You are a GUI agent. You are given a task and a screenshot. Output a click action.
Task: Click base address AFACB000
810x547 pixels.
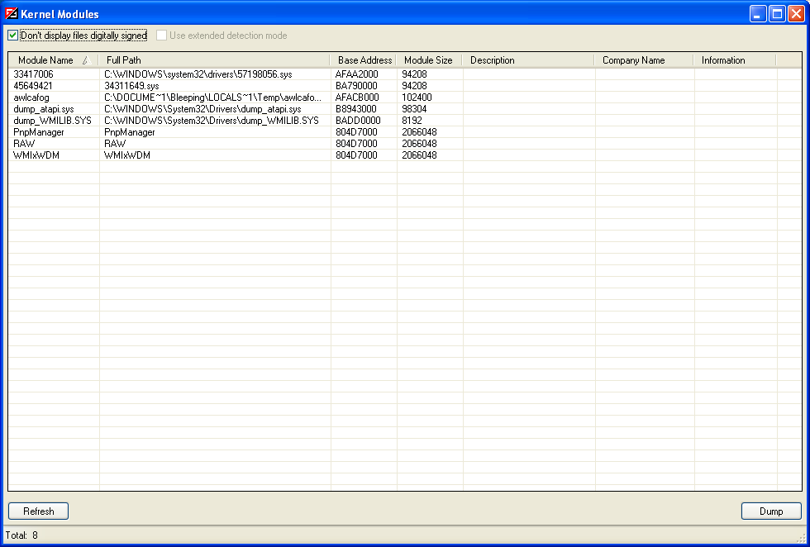coord(357,98)
